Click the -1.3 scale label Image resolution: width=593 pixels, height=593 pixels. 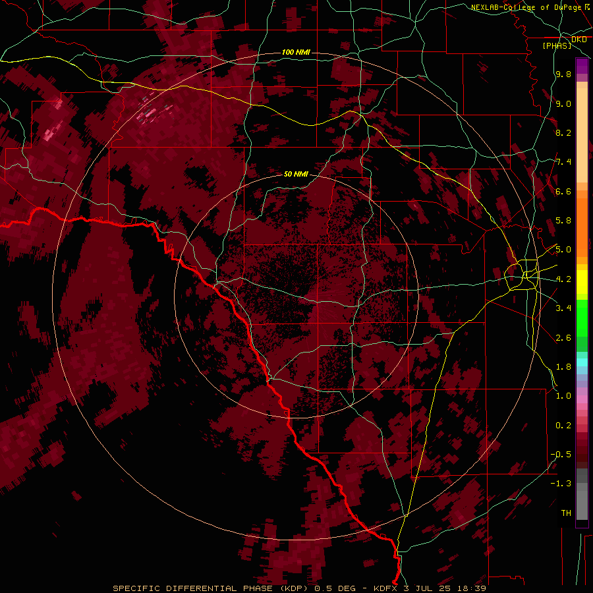click(x=561, y=484)
